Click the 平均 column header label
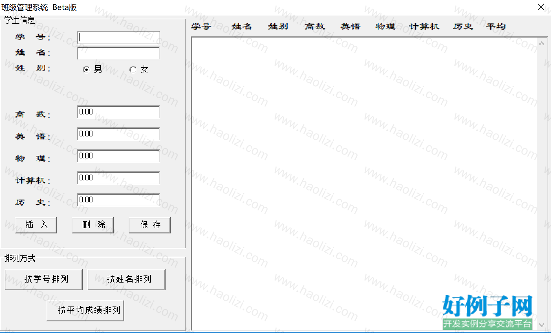Screen dimensions: 551x333 496,27
